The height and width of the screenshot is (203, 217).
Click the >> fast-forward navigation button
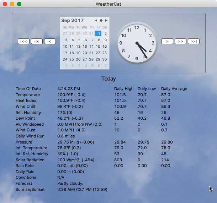click(180, 41)
